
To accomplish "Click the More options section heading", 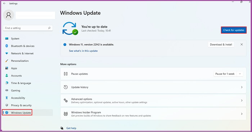I will click(x=68, y=64).
